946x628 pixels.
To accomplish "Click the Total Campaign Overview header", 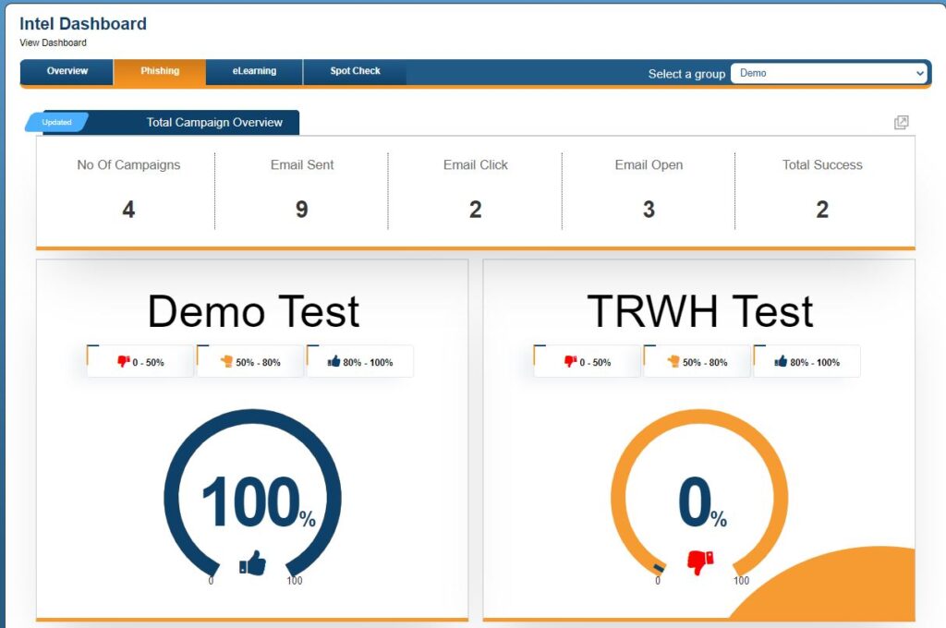I will (214, 123).
